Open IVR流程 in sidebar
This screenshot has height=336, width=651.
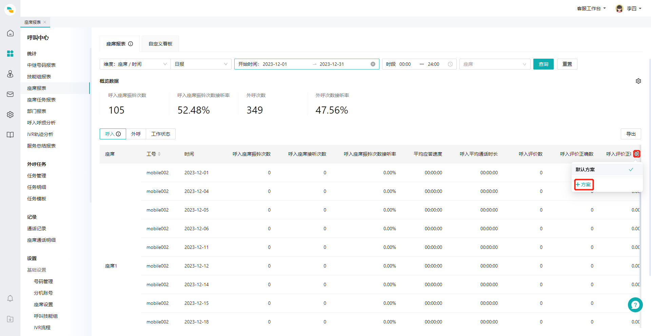42,328
